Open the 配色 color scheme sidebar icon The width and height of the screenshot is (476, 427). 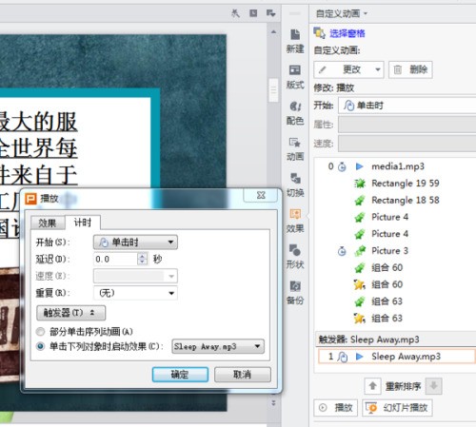click(295, 113)
